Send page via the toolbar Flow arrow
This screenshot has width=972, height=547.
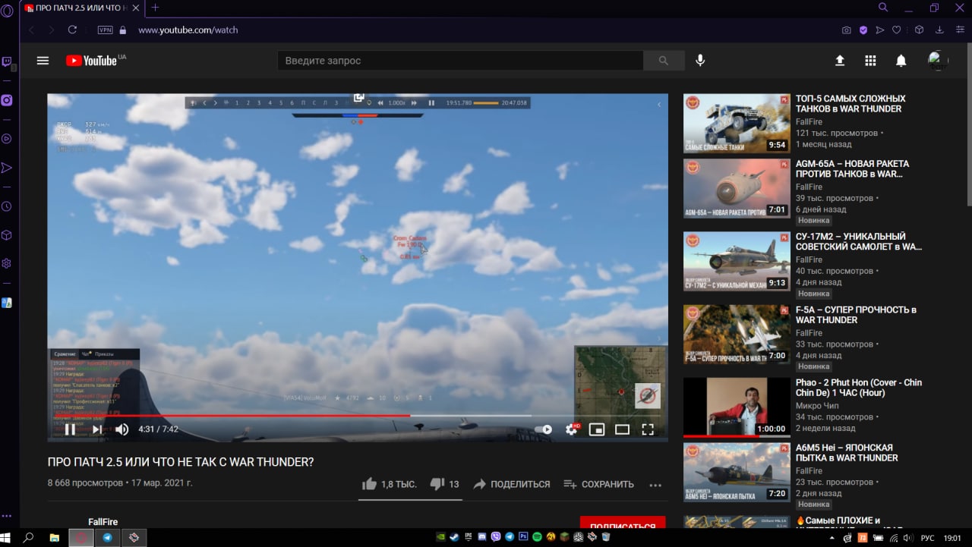coord(880,30)
